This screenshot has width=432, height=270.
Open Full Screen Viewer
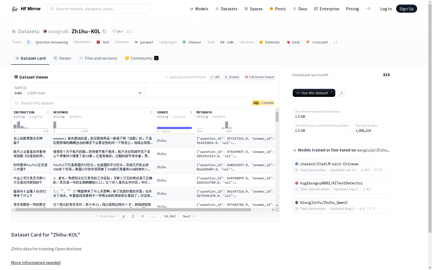[x=259, y=77]
